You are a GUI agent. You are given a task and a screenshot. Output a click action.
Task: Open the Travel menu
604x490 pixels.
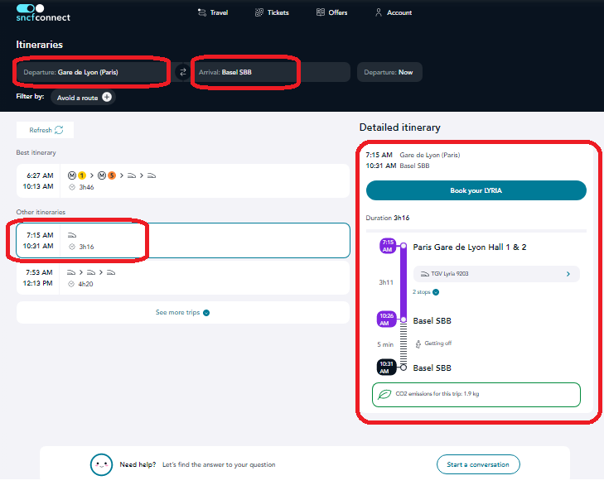[213, 12]
